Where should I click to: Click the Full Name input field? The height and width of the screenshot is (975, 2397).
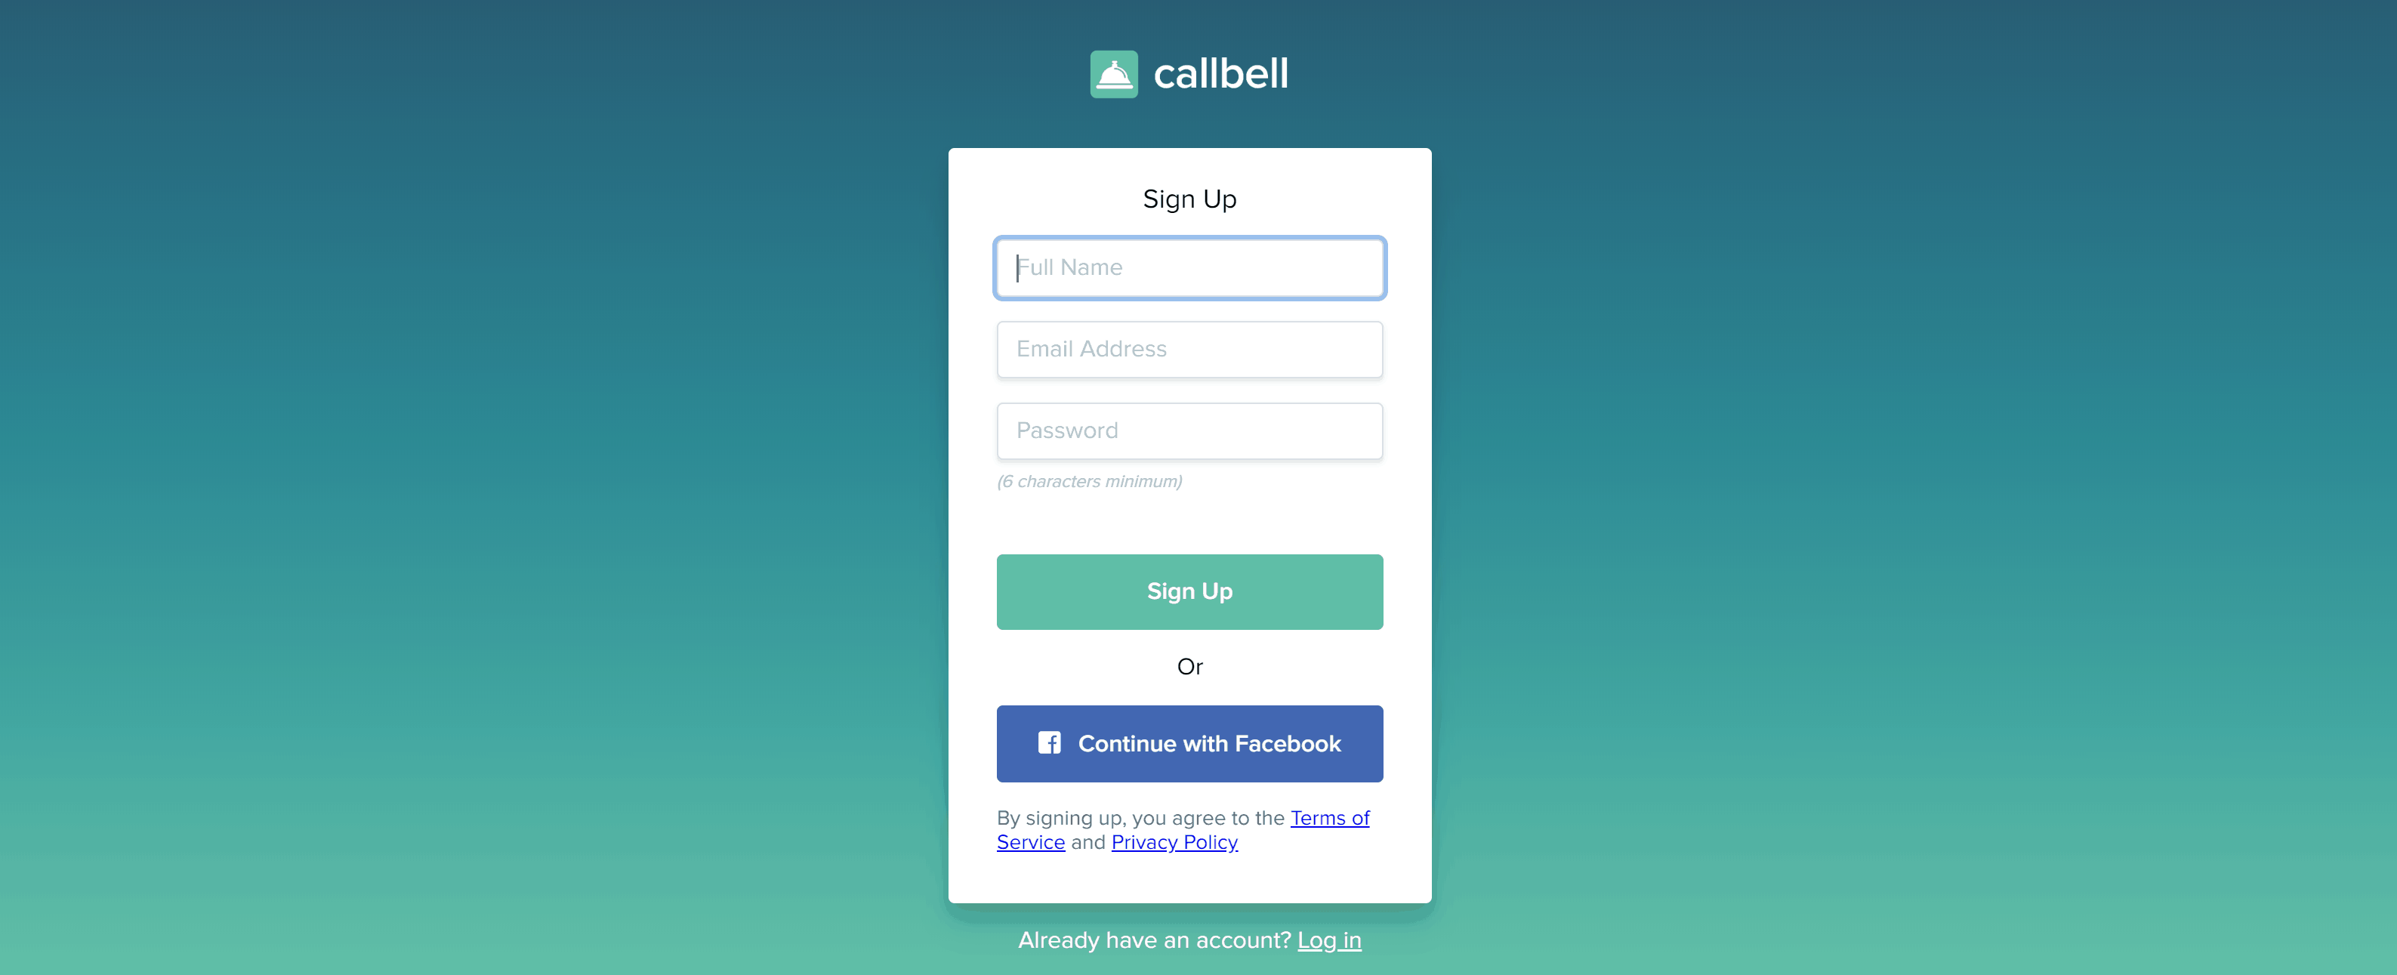click(1189, 267)
